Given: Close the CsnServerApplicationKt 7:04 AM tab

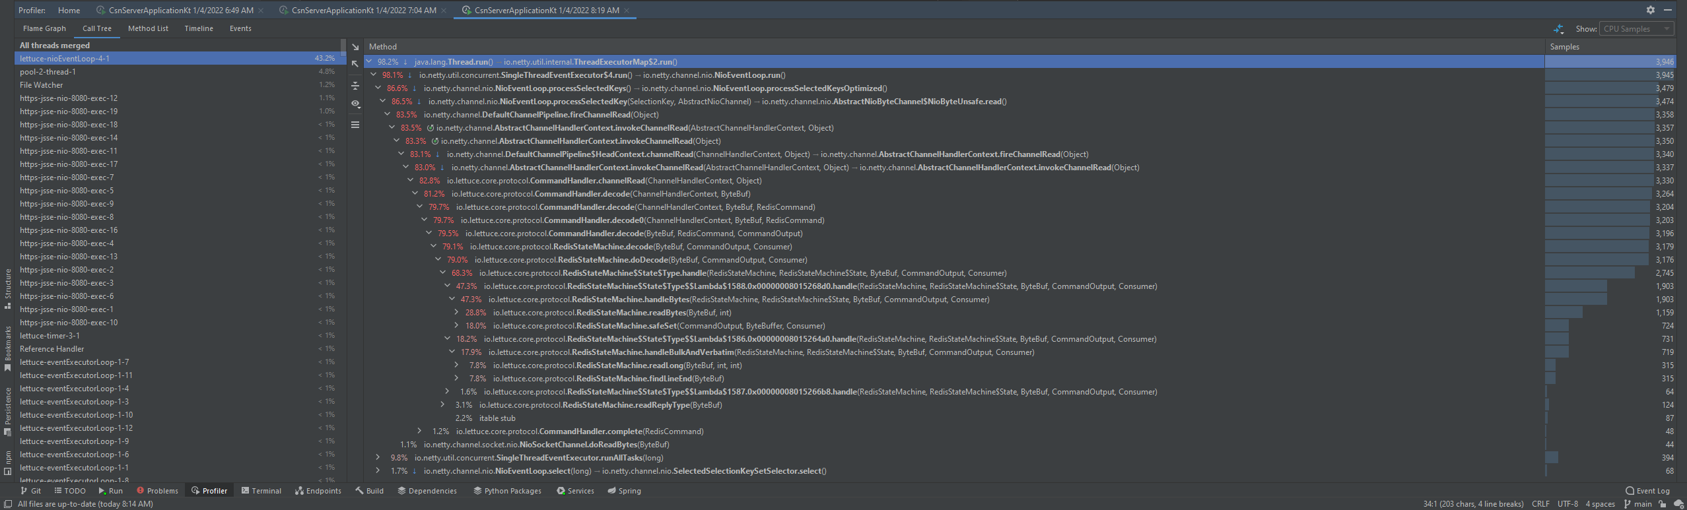Looking at the screenshot, I should pyautogui.click(x=444, y=11).
